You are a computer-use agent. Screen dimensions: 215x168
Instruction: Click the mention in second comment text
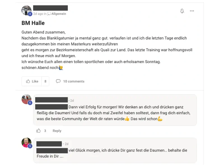click(52, 151)
